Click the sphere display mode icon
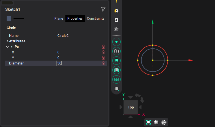Viewport: 215px width, 127px height. coord(156,122)
